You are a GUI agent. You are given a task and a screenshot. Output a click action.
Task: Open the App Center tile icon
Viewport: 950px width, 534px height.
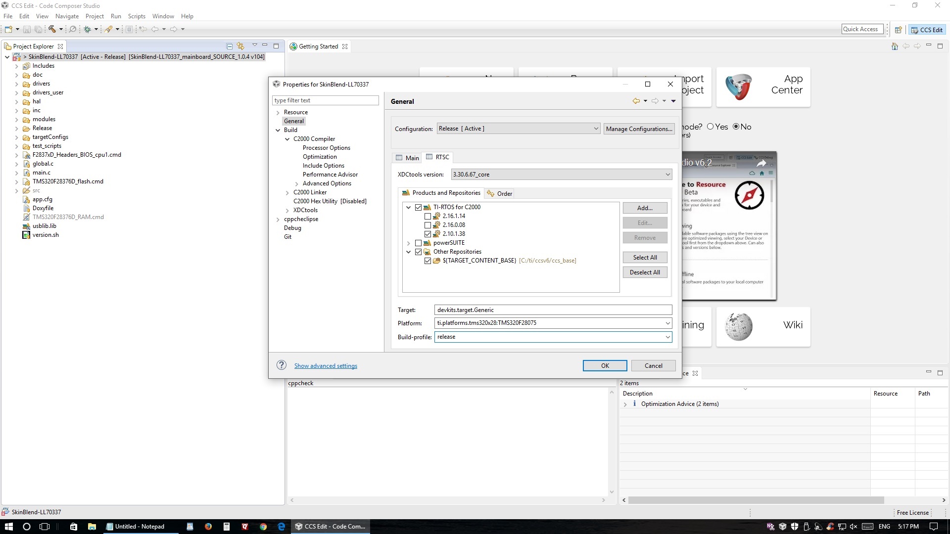[739, 87]
